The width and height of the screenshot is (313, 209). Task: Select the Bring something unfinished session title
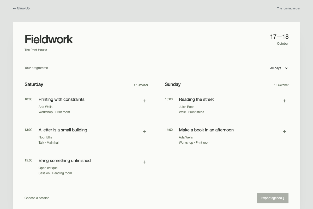[65, 160]
